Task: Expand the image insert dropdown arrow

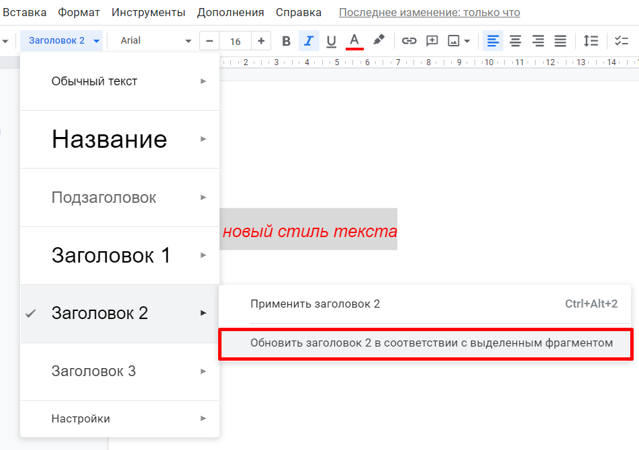Action: 467,40
